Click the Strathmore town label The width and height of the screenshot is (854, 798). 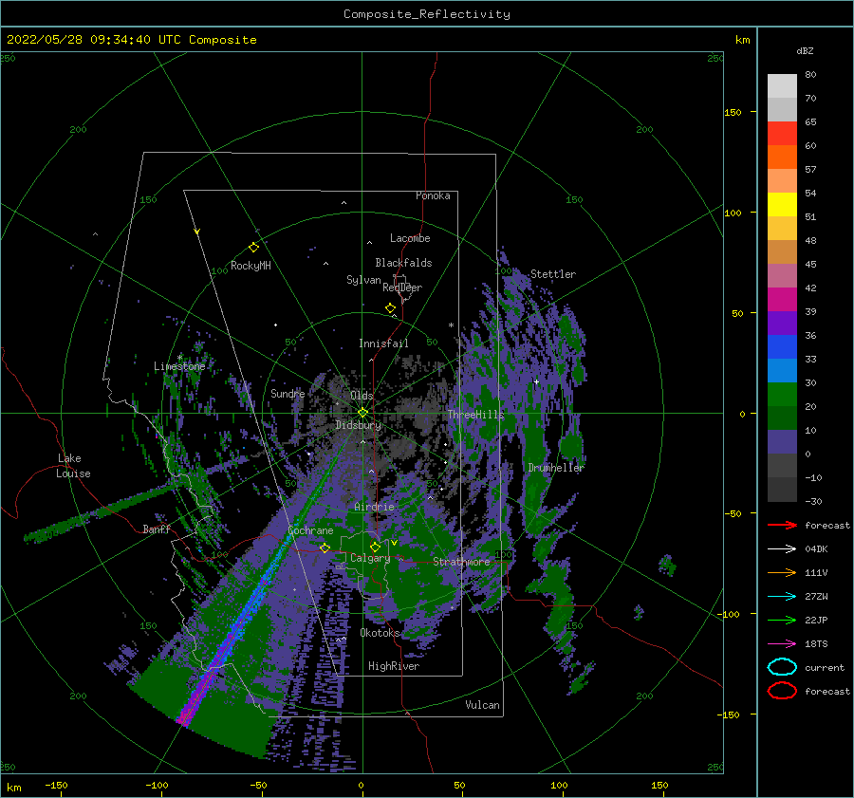click(x=461, y=562)
